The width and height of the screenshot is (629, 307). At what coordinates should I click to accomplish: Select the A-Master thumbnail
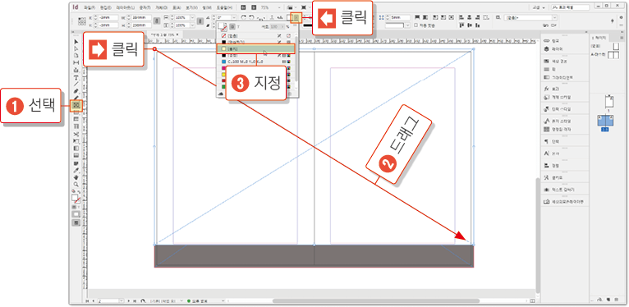(x=613, y=55)
